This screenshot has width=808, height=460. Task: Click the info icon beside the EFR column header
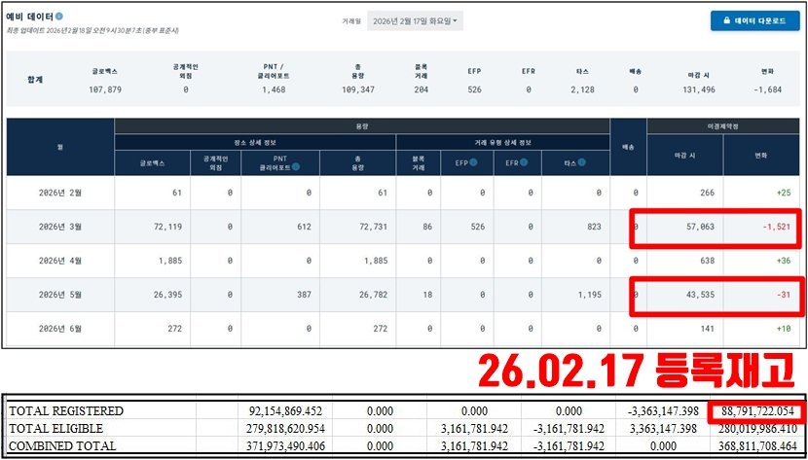point(524,162)
